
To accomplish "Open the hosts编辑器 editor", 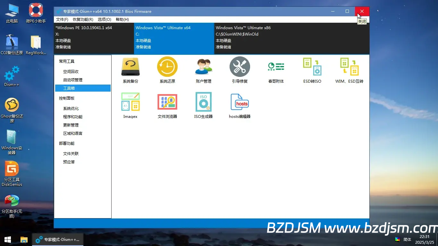I will pos(240,106).
